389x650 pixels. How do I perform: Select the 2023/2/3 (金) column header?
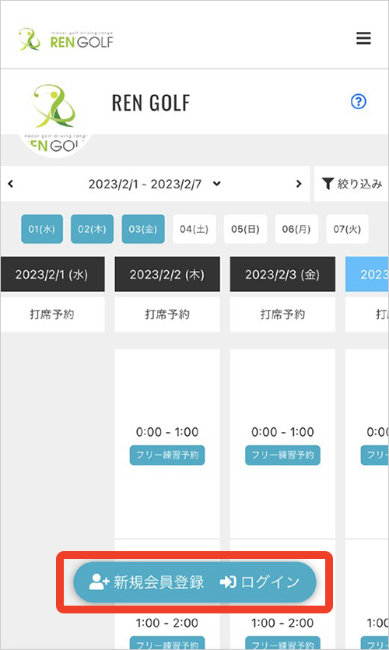[282, 274]
